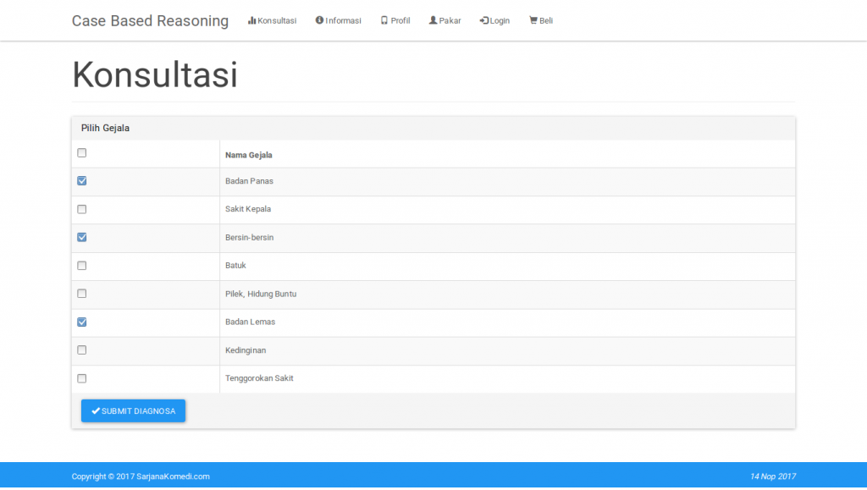Click the Nama Gejala column header
This screenshot has height=490, width=867.
point(249,155)
